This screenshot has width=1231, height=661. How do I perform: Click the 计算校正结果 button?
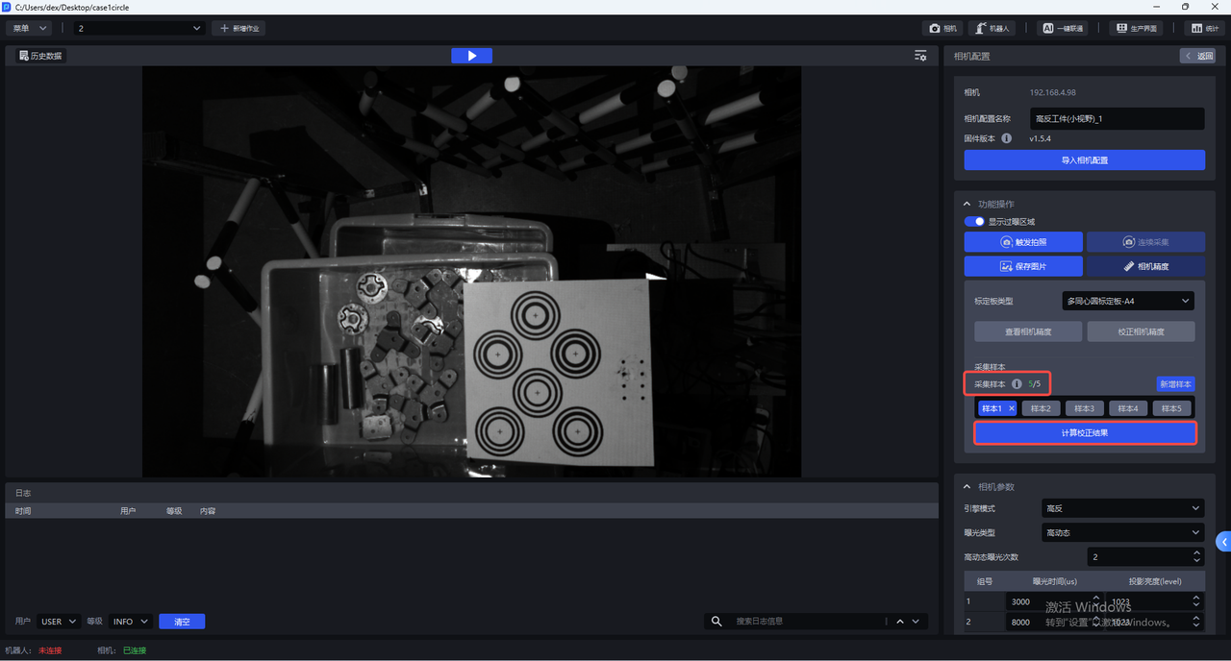[x=1084, y=433]
